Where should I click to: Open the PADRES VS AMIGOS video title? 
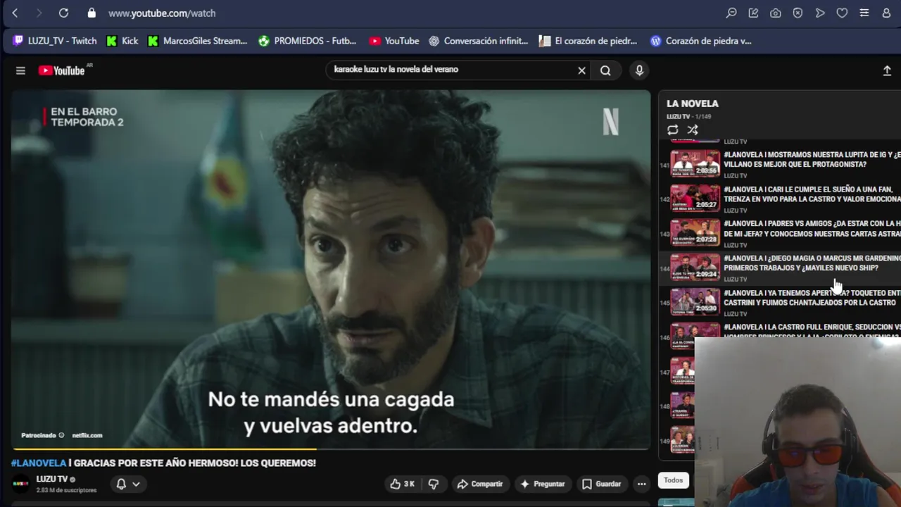[812, 228]
